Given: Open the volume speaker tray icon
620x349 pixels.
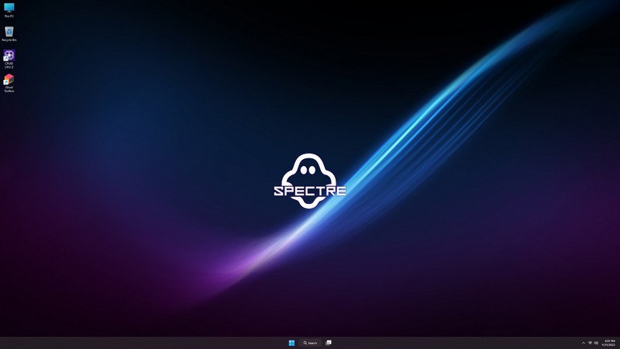Looking at the screenshot, I should tap(596, 343).
